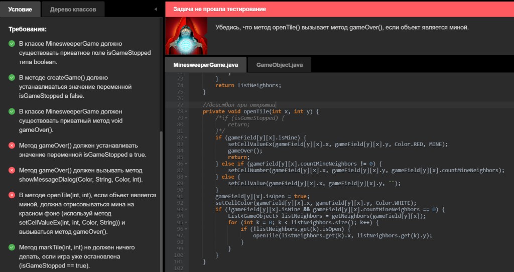Click red fail icon for showMessageDialog requirement

coord(12,171)
